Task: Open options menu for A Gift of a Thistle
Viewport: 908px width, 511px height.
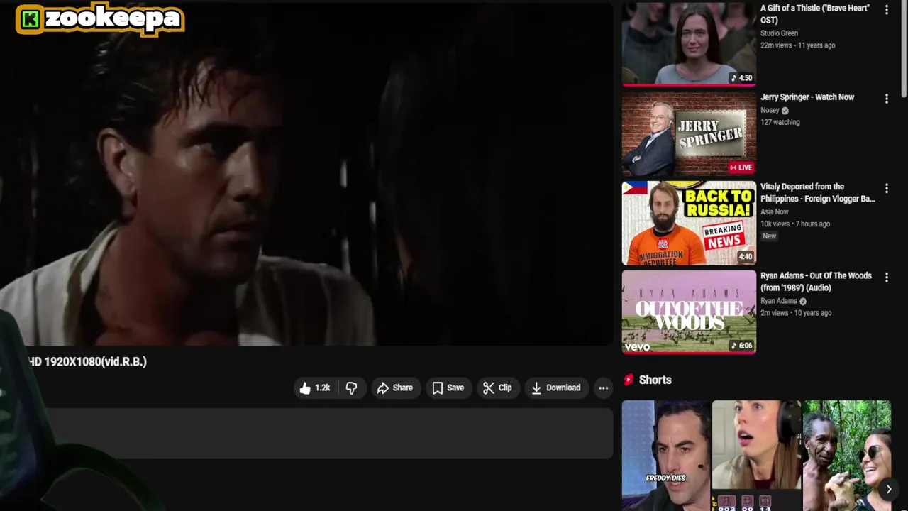Action: pyautogui.click(x=886, y=10)
